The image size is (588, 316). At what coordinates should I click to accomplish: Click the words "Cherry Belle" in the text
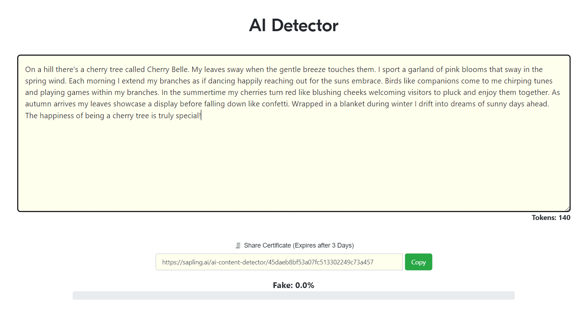click(x=167, y=70)
